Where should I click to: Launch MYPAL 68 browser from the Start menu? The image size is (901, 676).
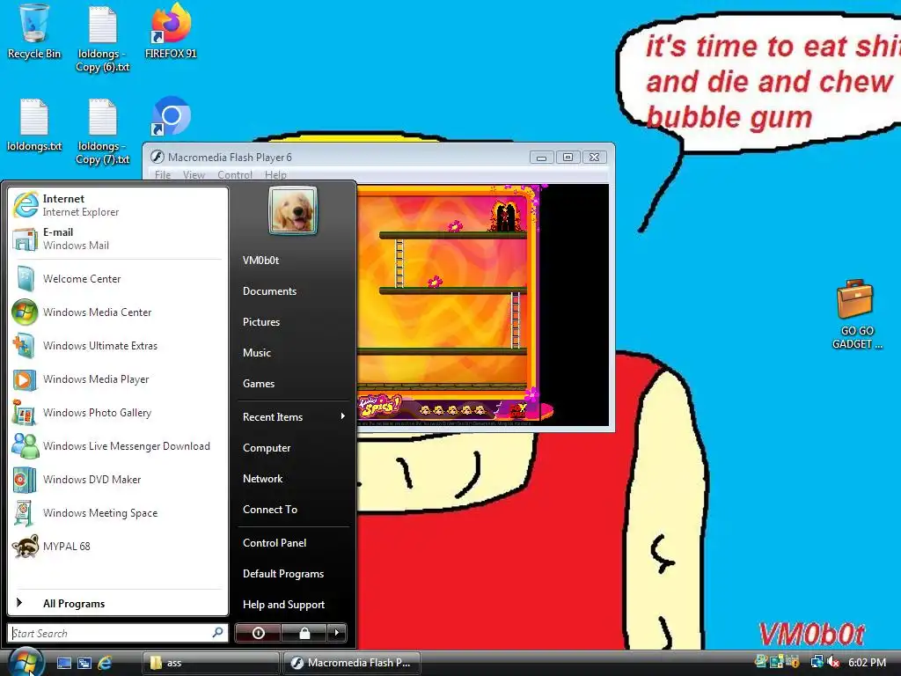point(118,547)
